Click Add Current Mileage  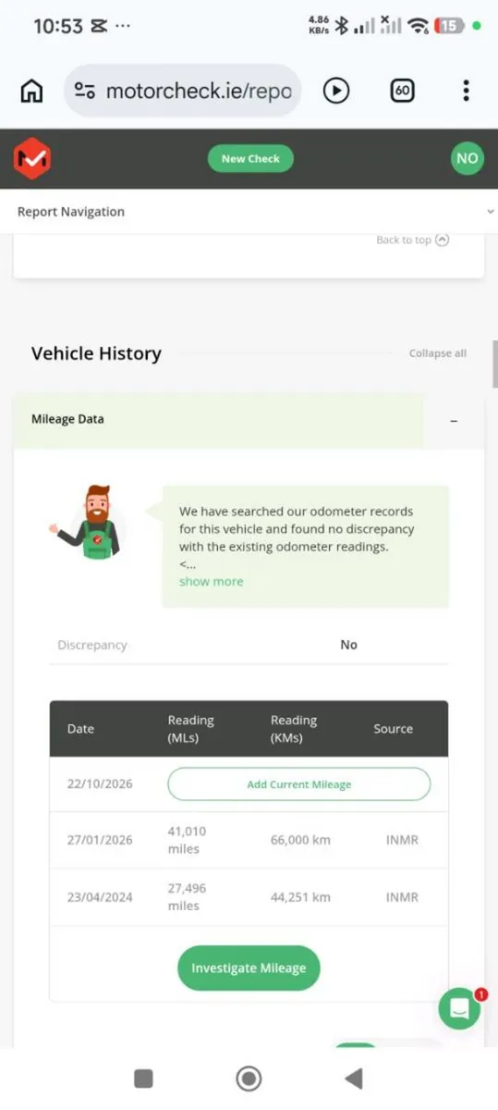(x=299, y=784)
